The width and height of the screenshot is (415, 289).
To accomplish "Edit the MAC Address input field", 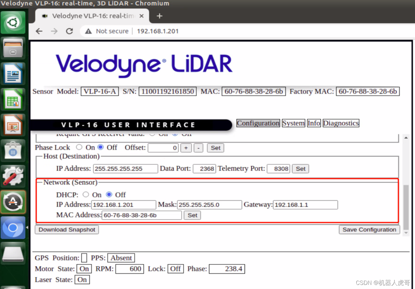I will [x=142, y=215].
